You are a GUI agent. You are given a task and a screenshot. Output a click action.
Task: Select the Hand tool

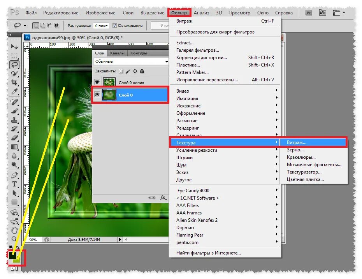point(14,230)
